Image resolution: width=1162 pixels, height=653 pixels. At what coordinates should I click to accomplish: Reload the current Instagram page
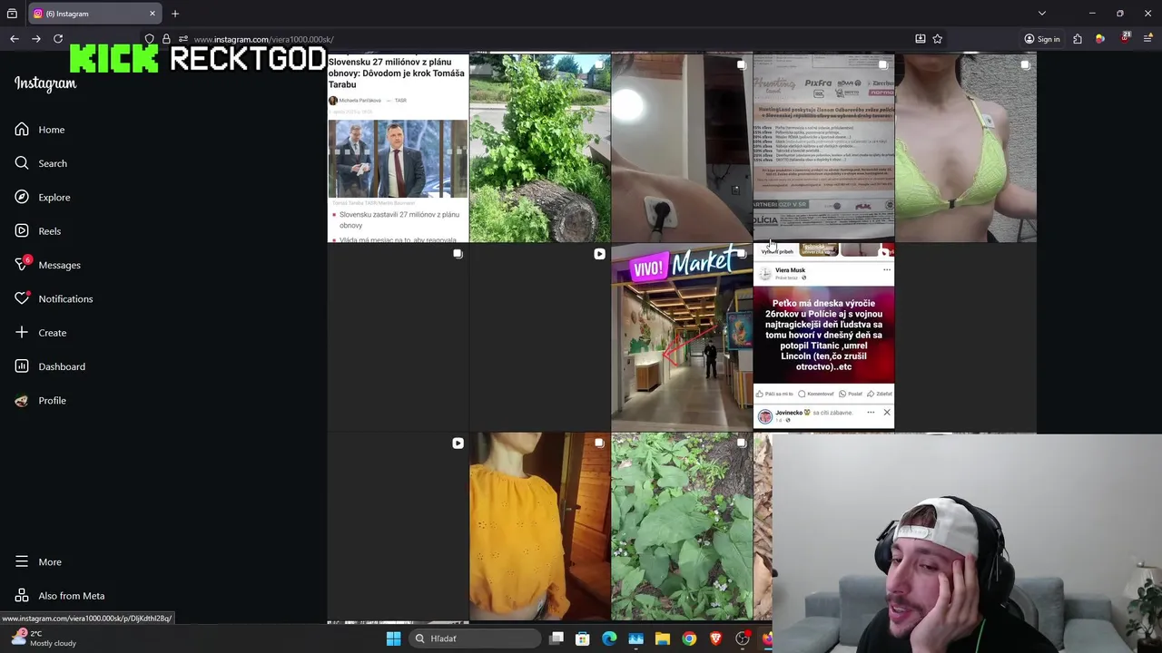(58, 39)
